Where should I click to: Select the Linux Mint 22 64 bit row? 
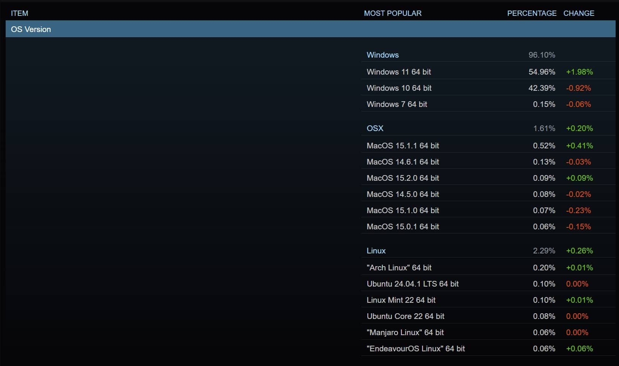point(488,300)
